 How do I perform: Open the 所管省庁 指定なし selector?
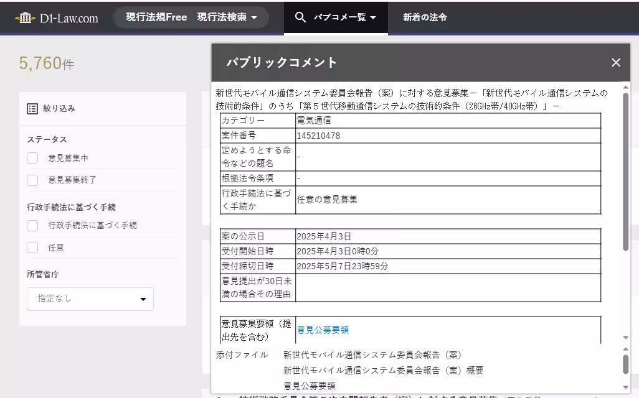click(90, 299)
